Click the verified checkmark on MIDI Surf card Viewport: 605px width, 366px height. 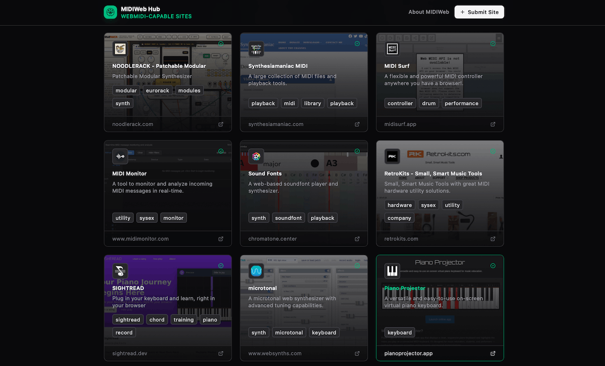[x=493, y=43]
